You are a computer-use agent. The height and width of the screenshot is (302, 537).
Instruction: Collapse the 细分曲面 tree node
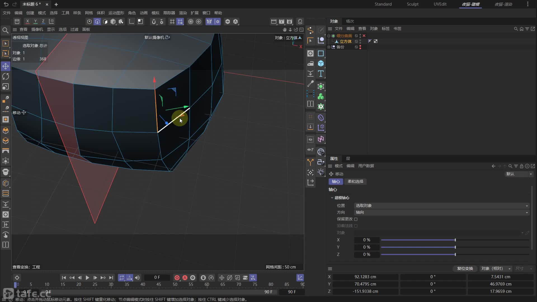(329, 36)
